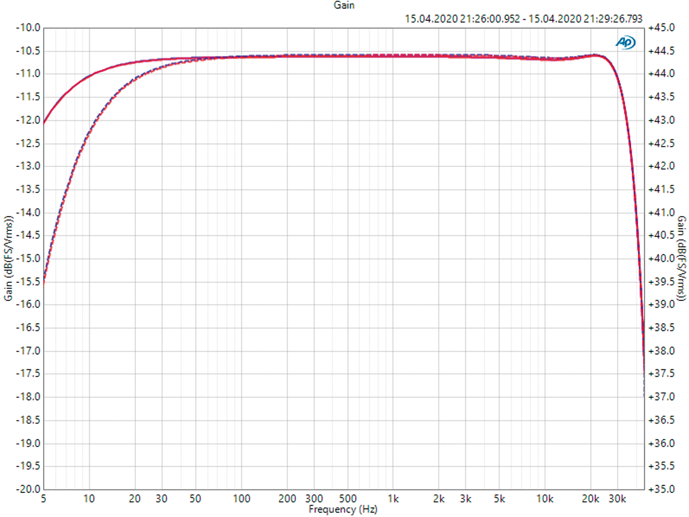Click the -20.0 label on left axis
The image size is (689, 517).
[28, 489]
